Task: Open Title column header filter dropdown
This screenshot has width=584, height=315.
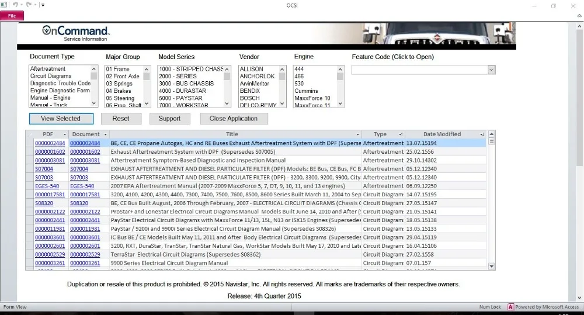Action: pos(357,134)
